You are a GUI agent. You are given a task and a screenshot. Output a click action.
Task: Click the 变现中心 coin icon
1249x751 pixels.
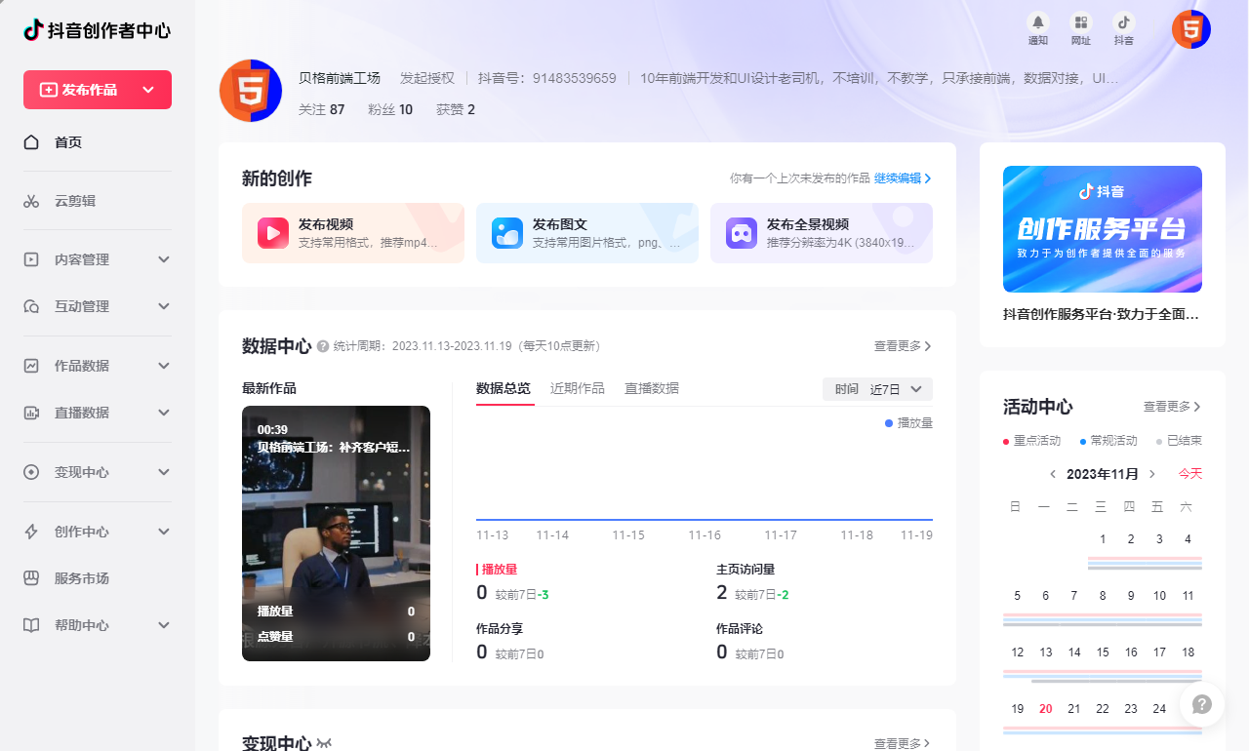pos(31,472)
